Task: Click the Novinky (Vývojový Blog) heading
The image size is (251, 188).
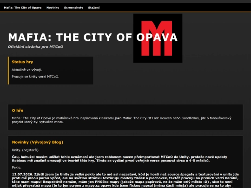Action: 38,143
